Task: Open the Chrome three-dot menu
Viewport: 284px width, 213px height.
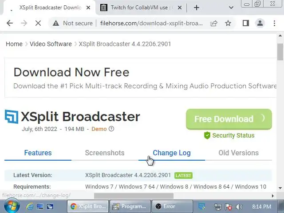Action: pyautogui.click(x=274, y=23)
